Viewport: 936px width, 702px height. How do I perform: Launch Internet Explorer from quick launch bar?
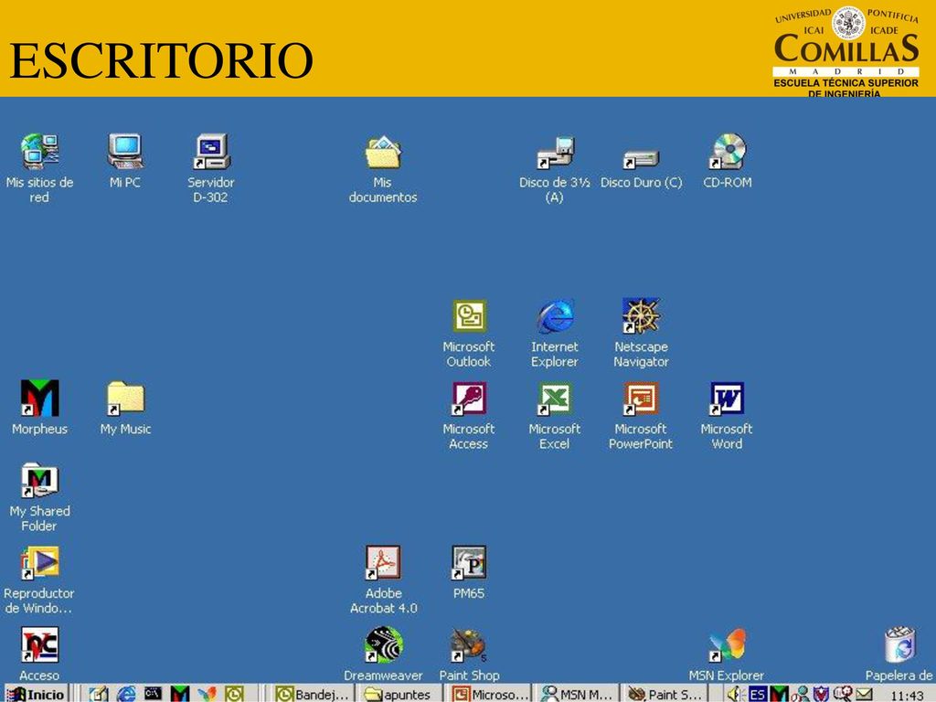click(x=126, y=695)
